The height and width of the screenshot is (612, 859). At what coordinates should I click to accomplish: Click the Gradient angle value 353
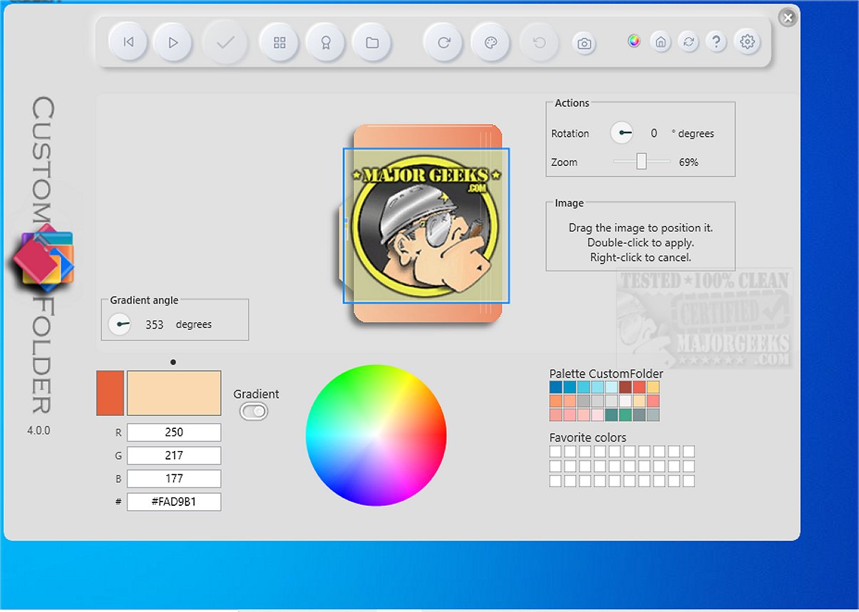[155, 324]
